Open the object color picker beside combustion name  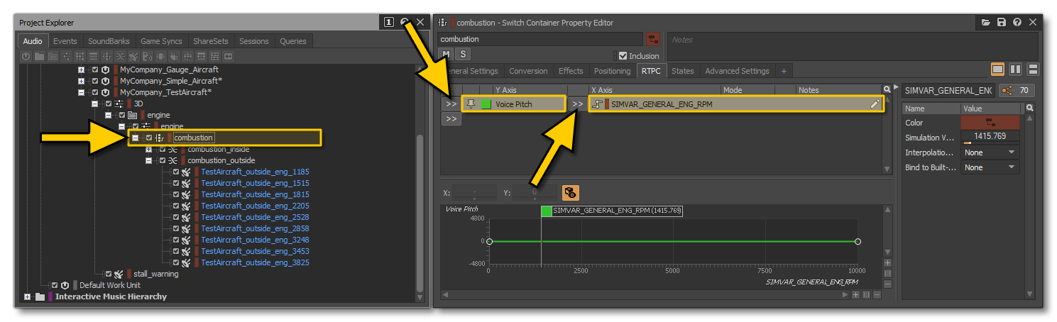(654, 39)
